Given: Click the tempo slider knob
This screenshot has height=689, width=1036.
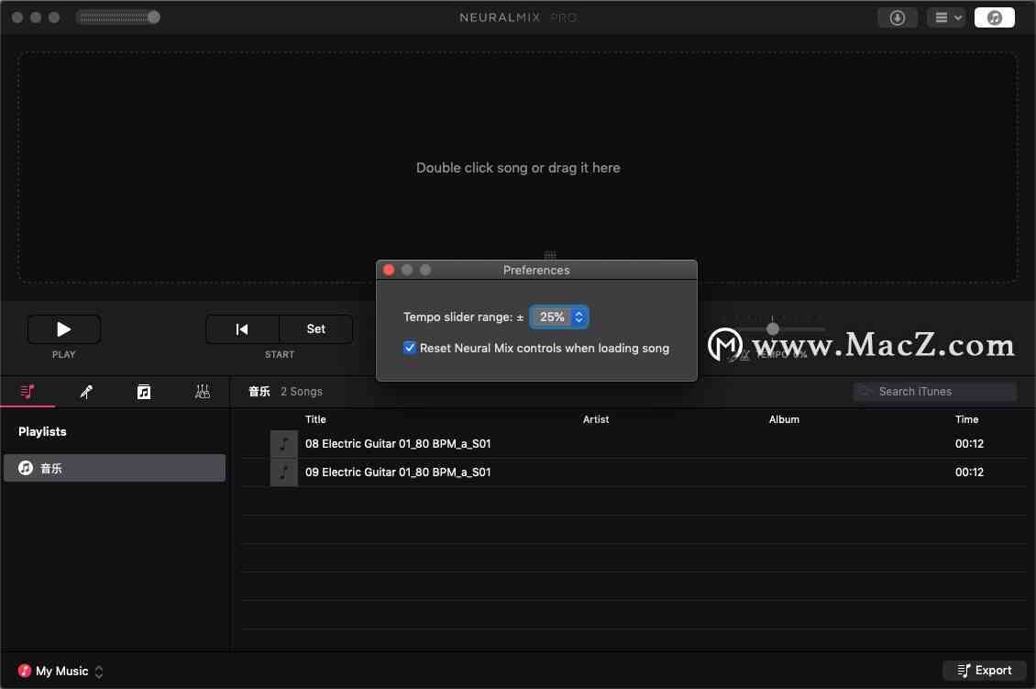Looking at the screenshot, I should [772, 328].
